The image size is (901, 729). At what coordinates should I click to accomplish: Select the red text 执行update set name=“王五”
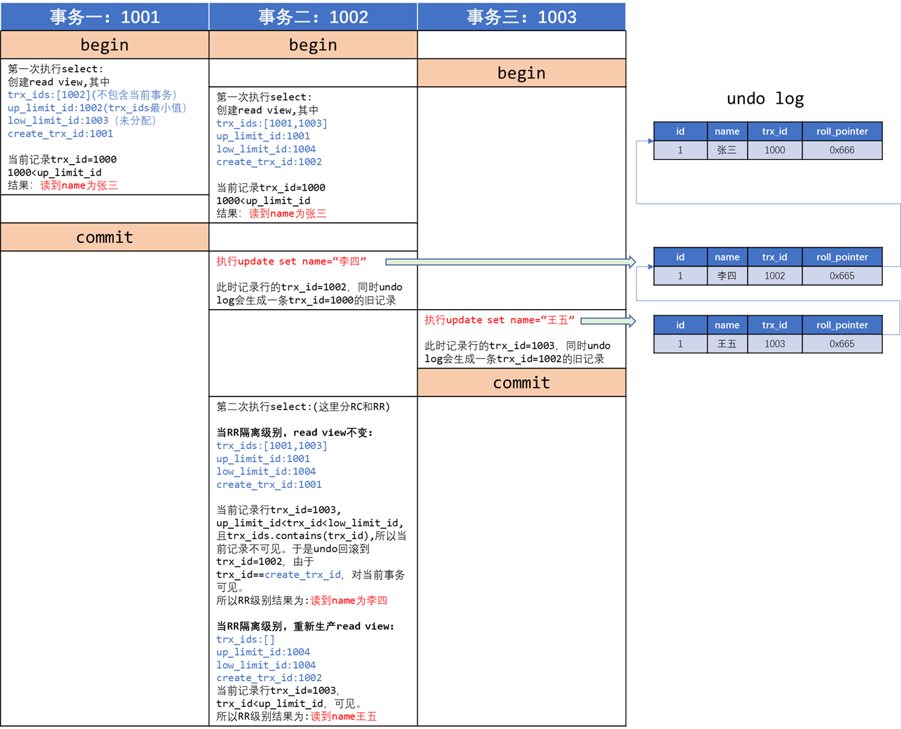[500, 320]
